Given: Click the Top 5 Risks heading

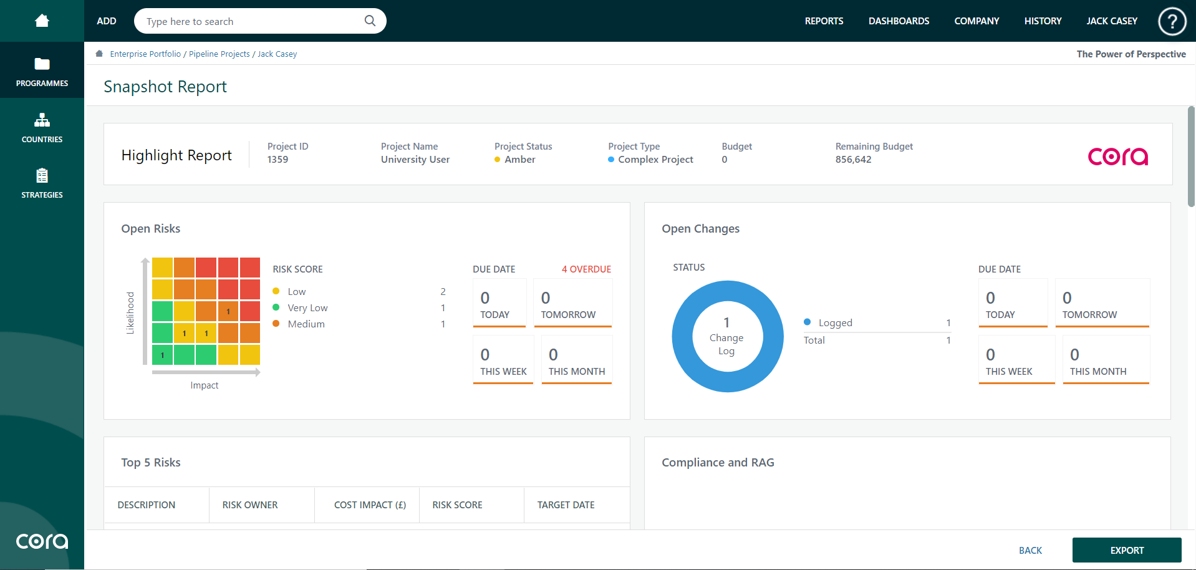Looking at the screenshot, I should 151,463.
